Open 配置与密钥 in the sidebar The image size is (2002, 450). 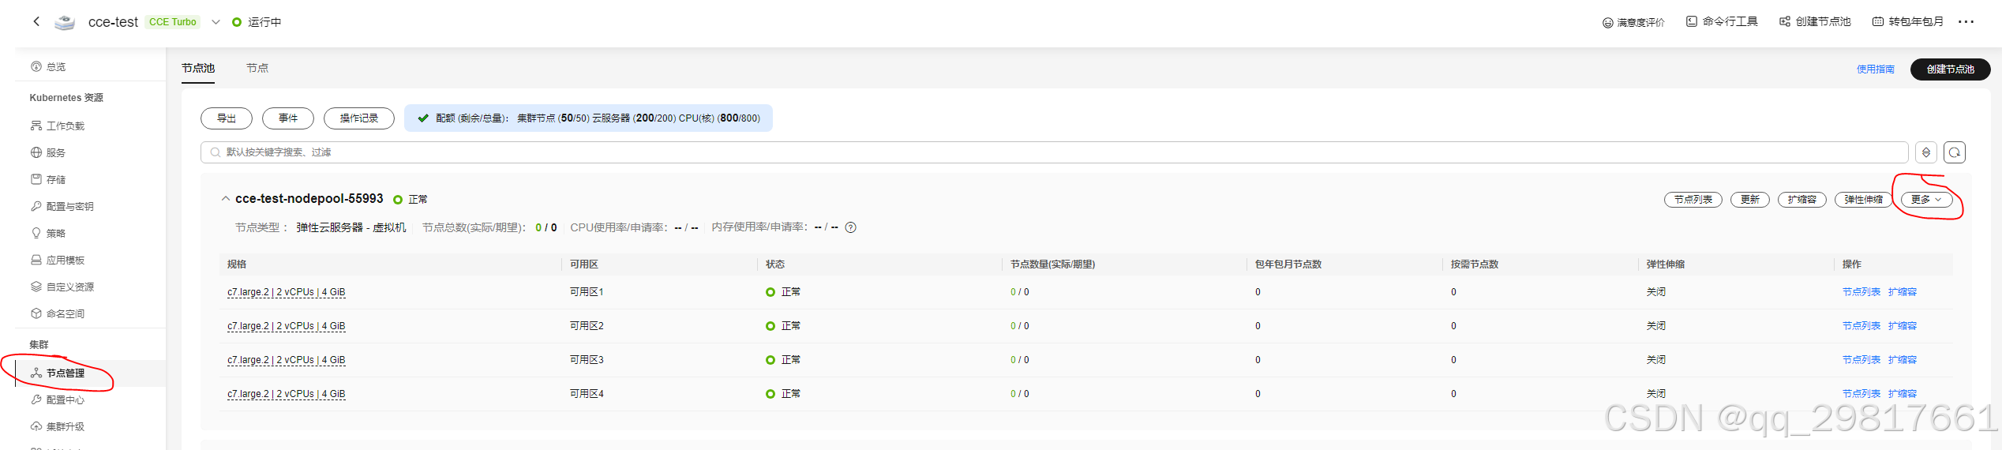point(62,207)
